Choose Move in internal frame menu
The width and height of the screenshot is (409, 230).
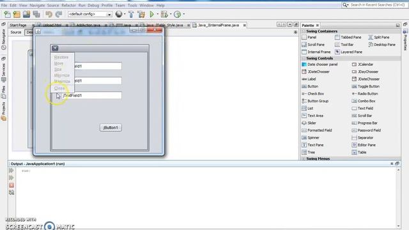point(59,63)
